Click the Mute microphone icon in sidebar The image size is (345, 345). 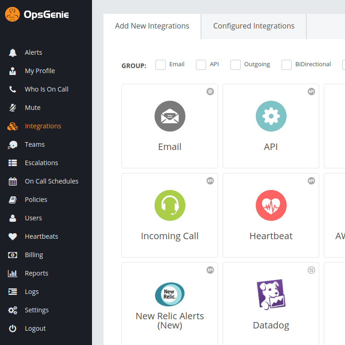tap(13, 108)
